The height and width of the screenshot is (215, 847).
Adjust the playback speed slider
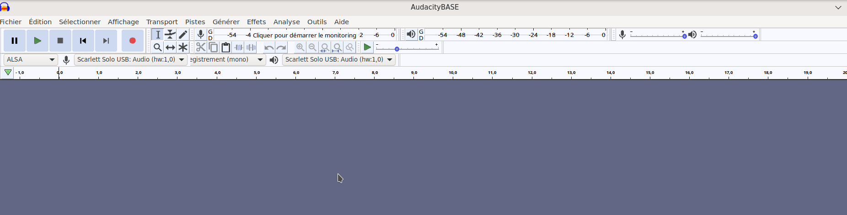point(407,47)
